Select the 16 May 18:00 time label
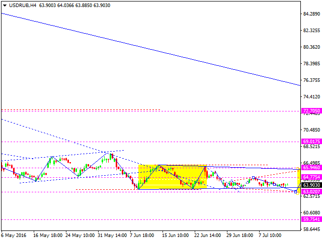322x241 pixels. [48, 235]
